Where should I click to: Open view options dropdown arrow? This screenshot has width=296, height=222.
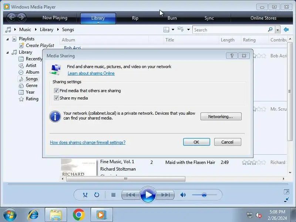pyautogui.click(x=188, y=30)
